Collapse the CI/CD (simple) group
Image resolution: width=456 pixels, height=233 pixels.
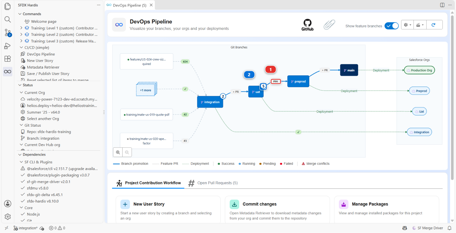[21, 48]
